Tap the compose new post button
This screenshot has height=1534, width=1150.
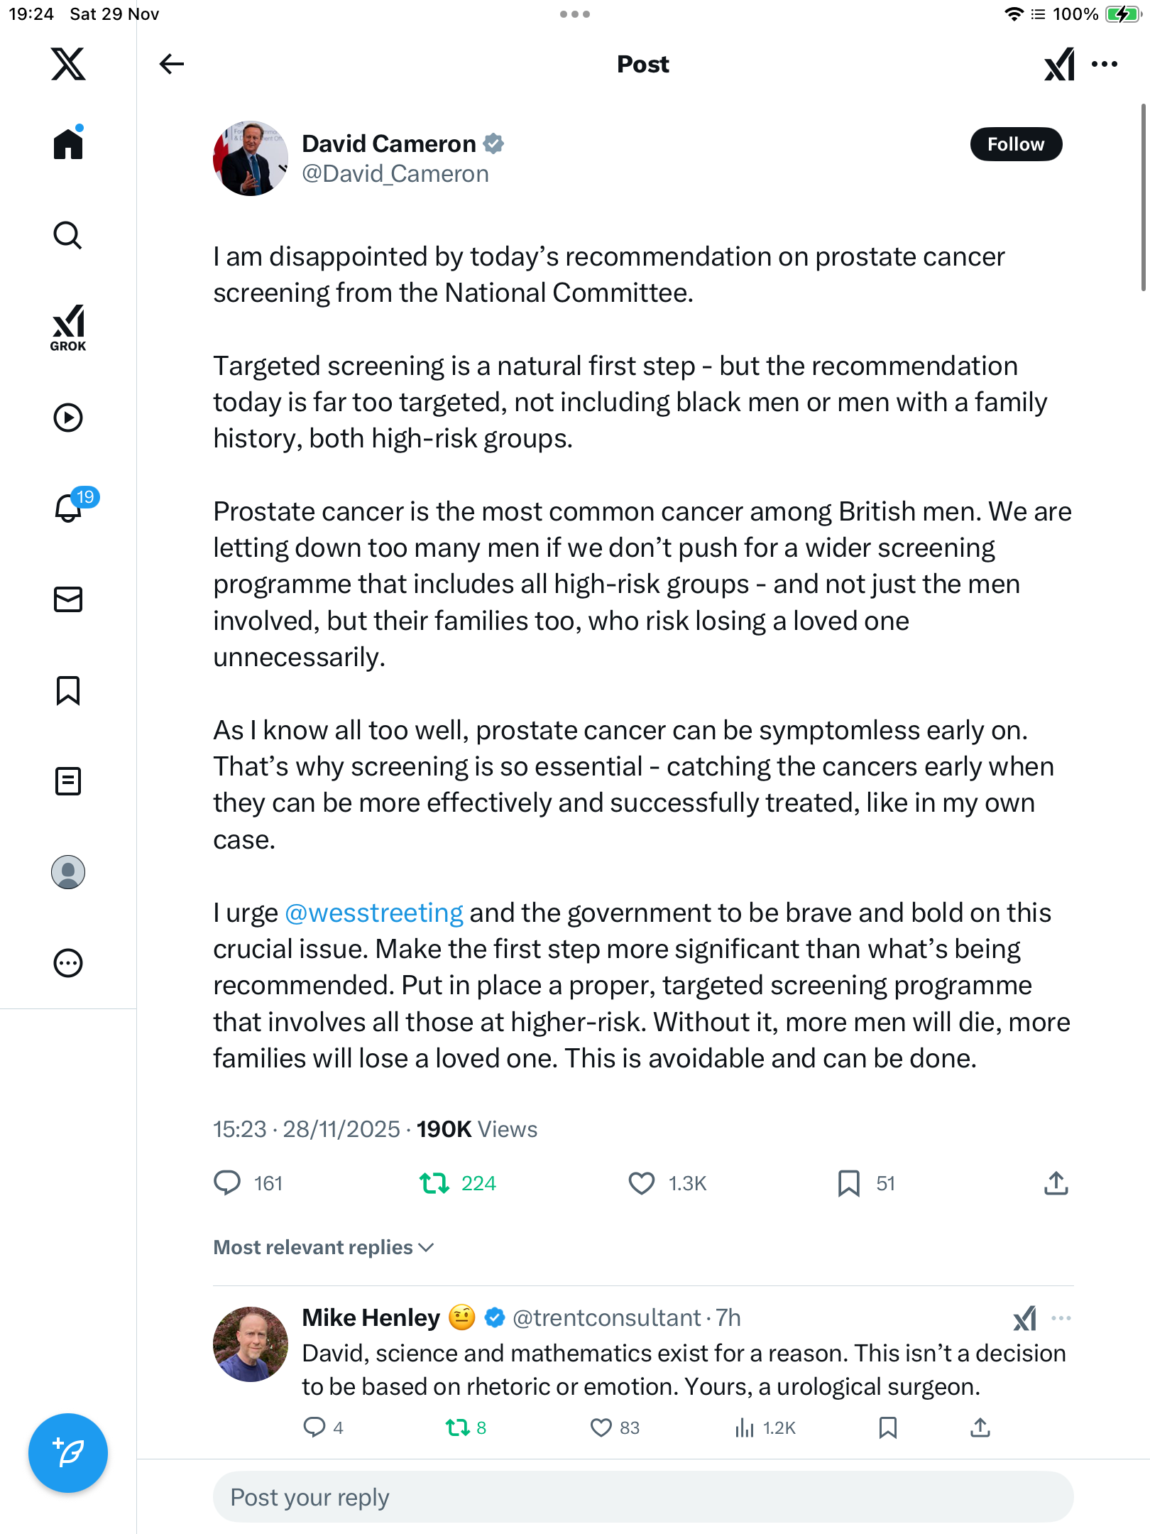tap(68, 1452)
